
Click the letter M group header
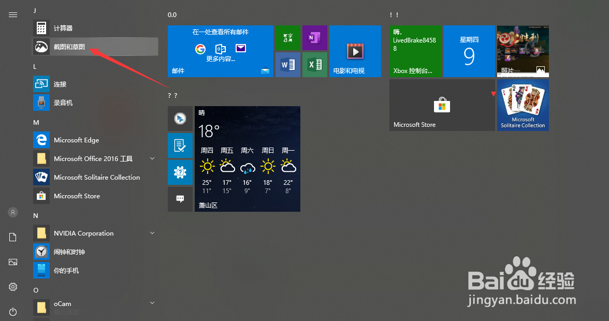point(36,122)
